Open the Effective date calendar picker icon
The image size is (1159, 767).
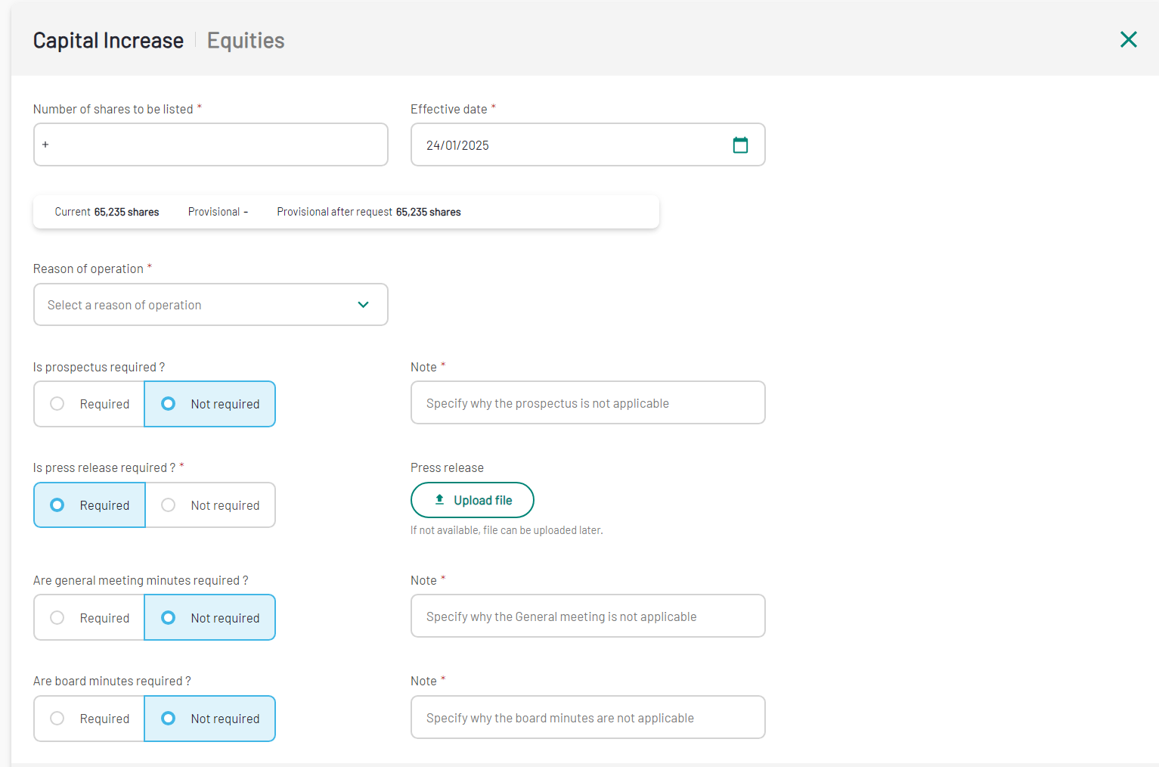(x=740, y=145)
